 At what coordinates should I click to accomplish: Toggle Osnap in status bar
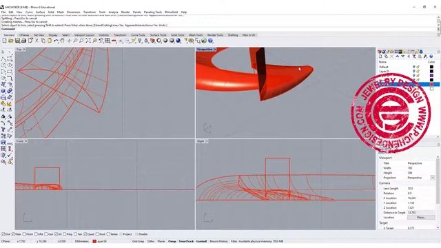[x=172, y=241]
